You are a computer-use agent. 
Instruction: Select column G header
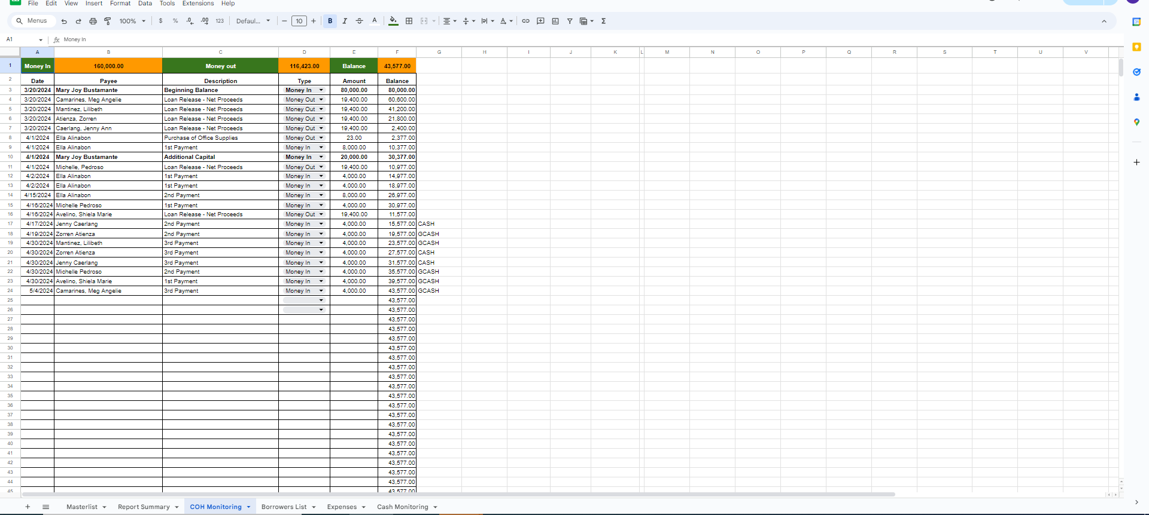coord(439,52)
